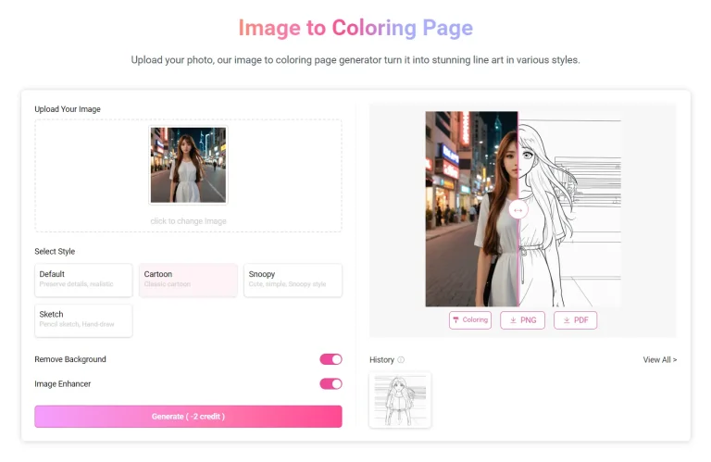The height and width of the screenshot is (462, 711).
Task: Pick the Snoopy style option
Action: click(x=293, y=280)
